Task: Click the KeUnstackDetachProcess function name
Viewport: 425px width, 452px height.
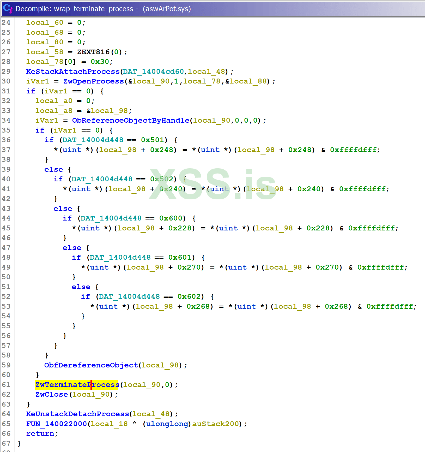Action: [x=78, y=414]
